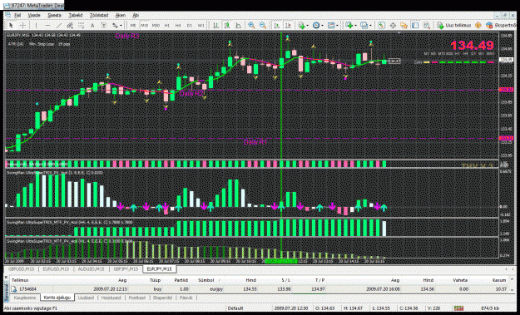The image size is (520, 315).
Task: Select the Fibonacci retracement tool
Action: tap(81, 25)
